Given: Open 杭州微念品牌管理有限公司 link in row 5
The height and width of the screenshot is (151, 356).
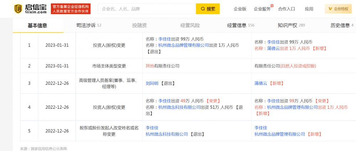Looking at the screenshot, I should [280, 134].
